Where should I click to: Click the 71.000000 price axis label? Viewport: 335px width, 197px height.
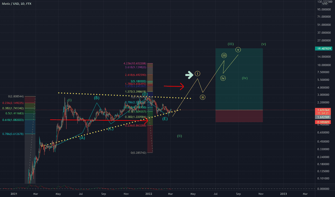point(324,16)
